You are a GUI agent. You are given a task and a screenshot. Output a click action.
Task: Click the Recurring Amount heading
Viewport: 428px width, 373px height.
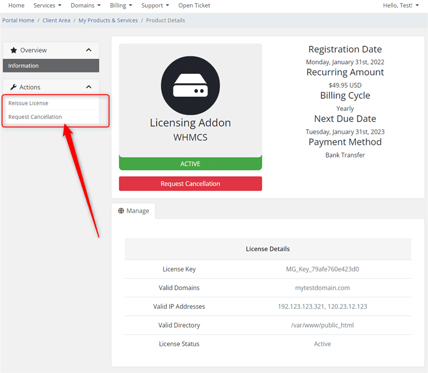345,72
